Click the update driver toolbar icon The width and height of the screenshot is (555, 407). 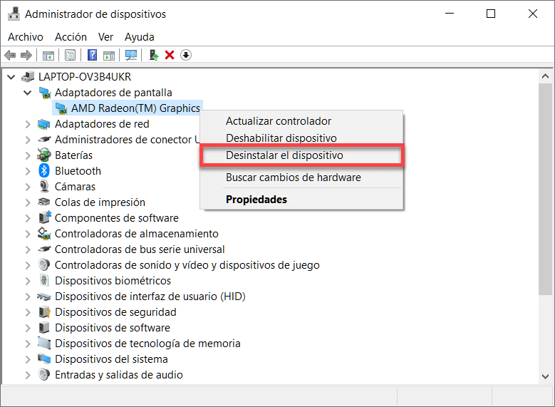(154, 56)
